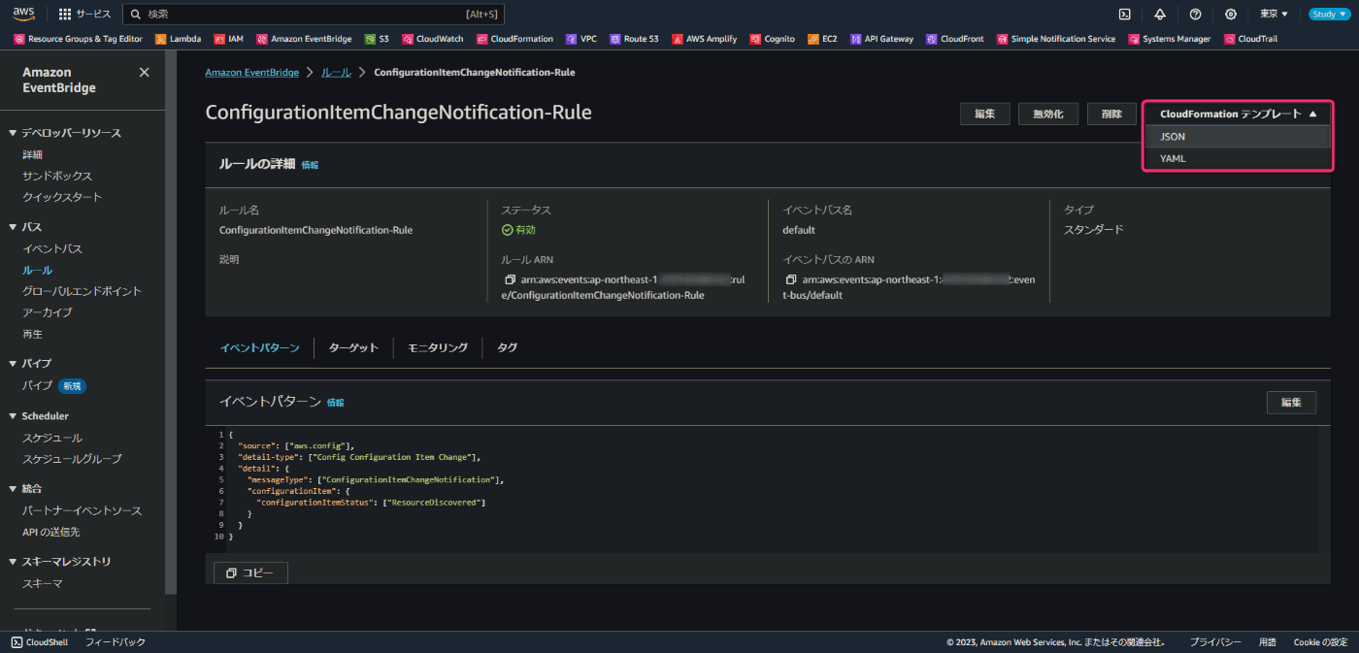
Task: Open イベントバス in sidebar
Action: click(x=52, y=248)
